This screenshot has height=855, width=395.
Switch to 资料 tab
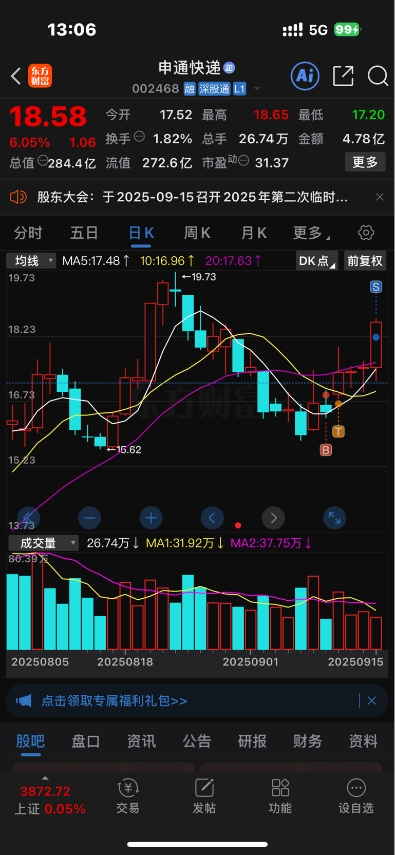[x=363, y=741]
